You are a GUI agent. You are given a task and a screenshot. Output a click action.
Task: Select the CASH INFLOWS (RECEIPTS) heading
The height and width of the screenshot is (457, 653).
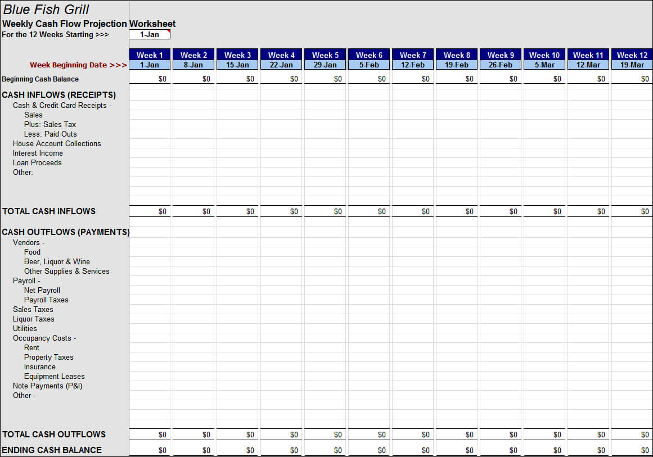(x=58, y=95)
